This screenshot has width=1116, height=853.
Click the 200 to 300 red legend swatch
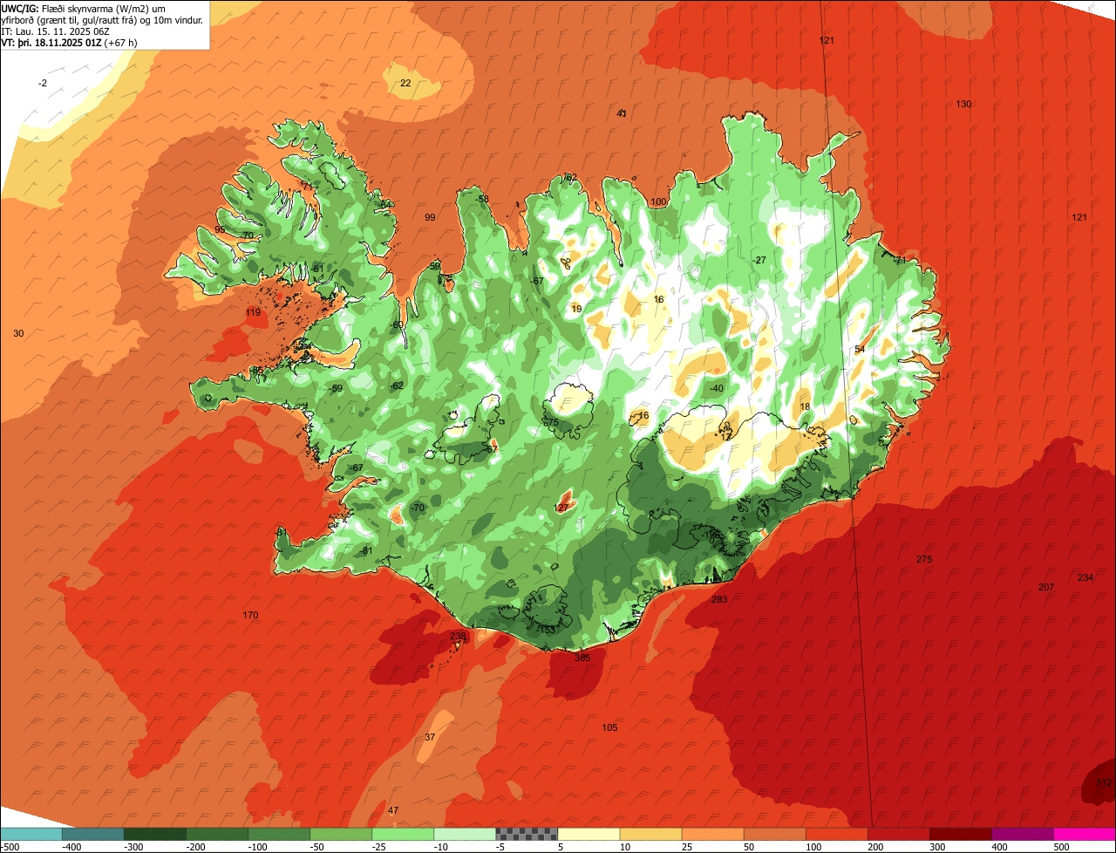pos(898,834)
